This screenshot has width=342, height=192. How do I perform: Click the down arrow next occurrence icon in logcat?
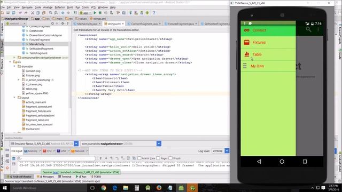tap(106, 158)
